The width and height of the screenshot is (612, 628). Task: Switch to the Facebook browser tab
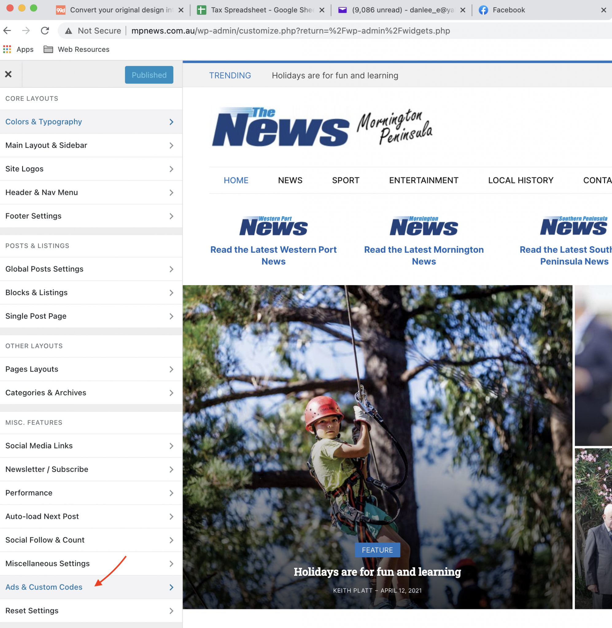click(509, 10)
